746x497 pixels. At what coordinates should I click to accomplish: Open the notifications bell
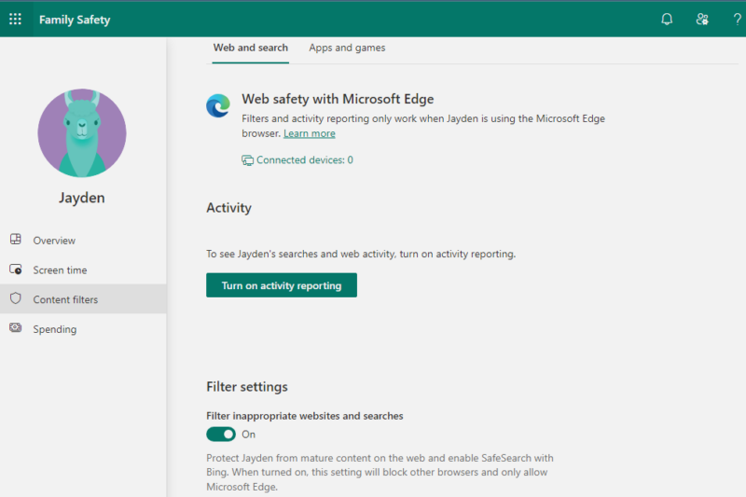point(667,19)
